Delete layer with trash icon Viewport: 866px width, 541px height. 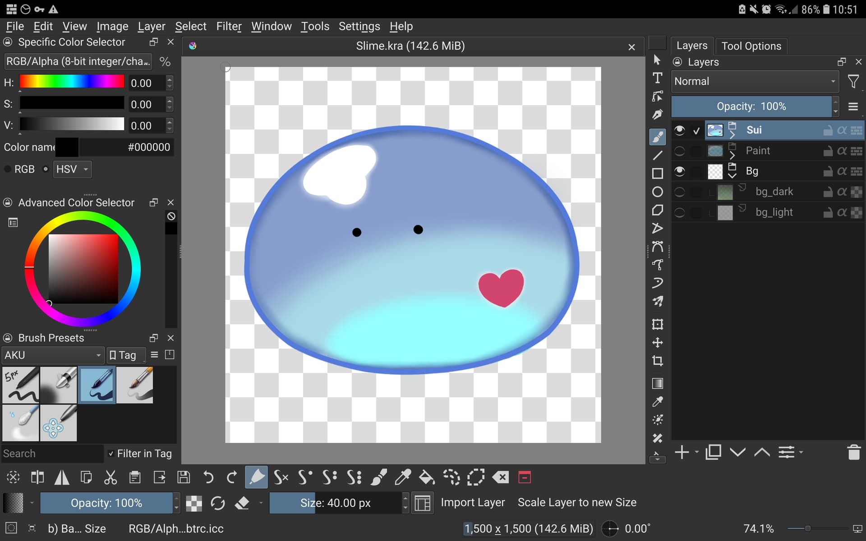(853, 452)
